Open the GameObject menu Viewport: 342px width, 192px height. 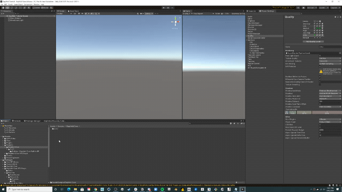(x=18, y=4)
